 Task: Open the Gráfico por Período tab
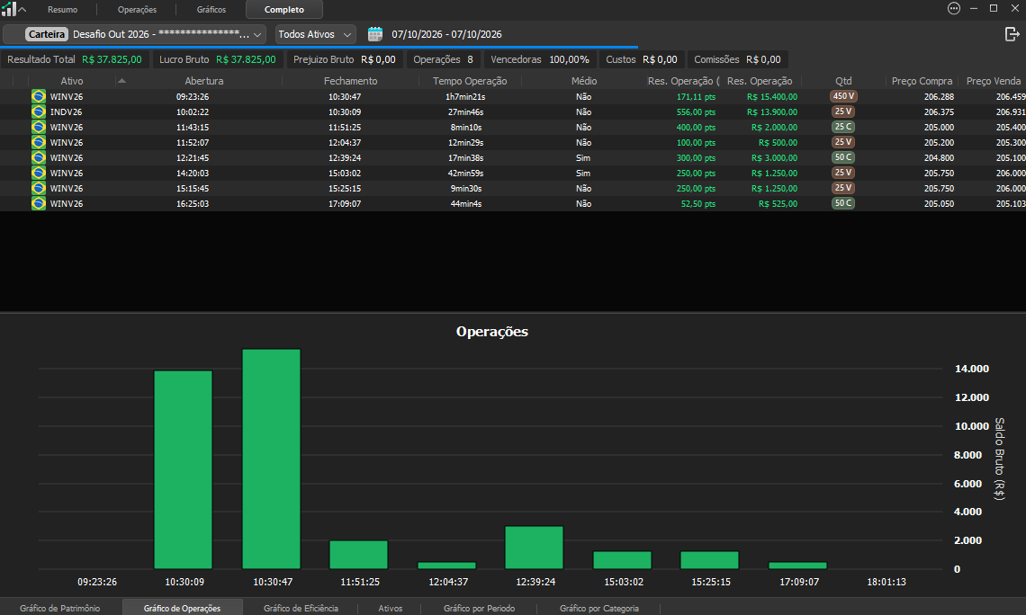point(479,608)
